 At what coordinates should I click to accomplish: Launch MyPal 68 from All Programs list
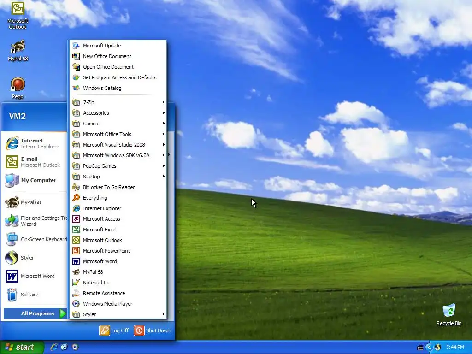tap(118, 272)
